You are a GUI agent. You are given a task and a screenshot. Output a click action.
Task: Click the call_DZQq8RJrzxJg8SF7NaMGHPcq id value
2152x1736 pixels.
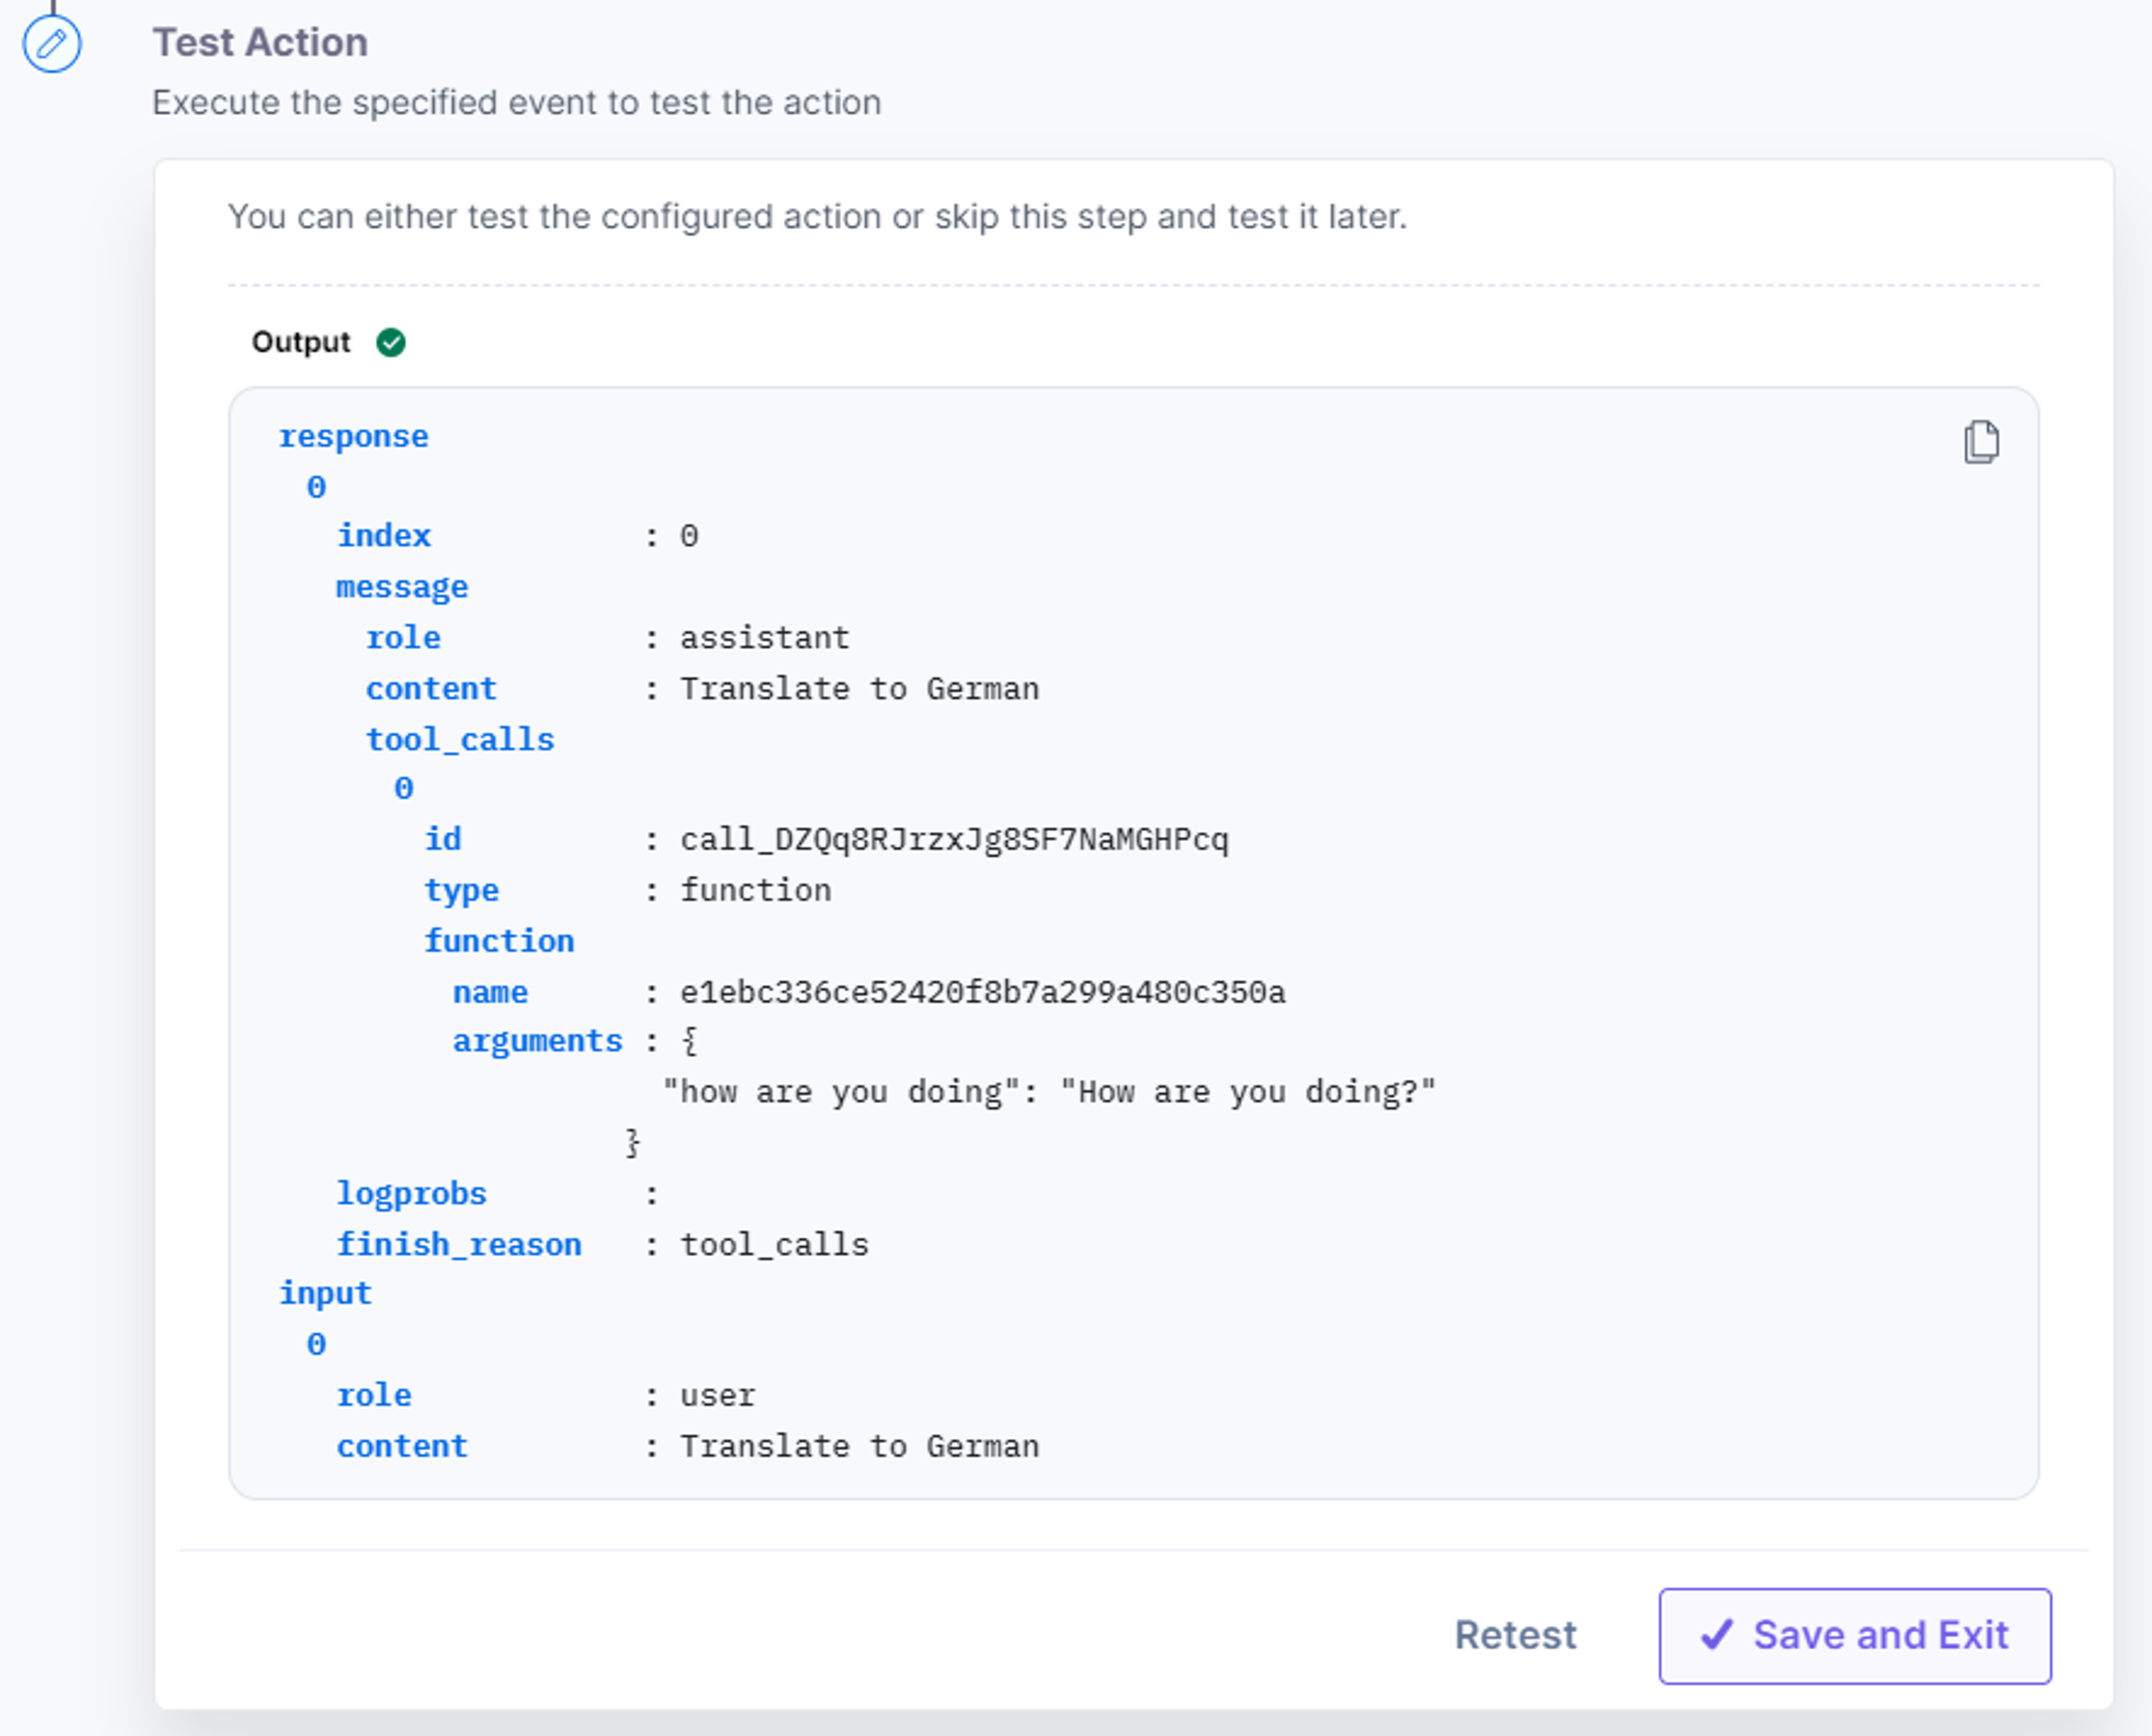click(x=954, y=839)
